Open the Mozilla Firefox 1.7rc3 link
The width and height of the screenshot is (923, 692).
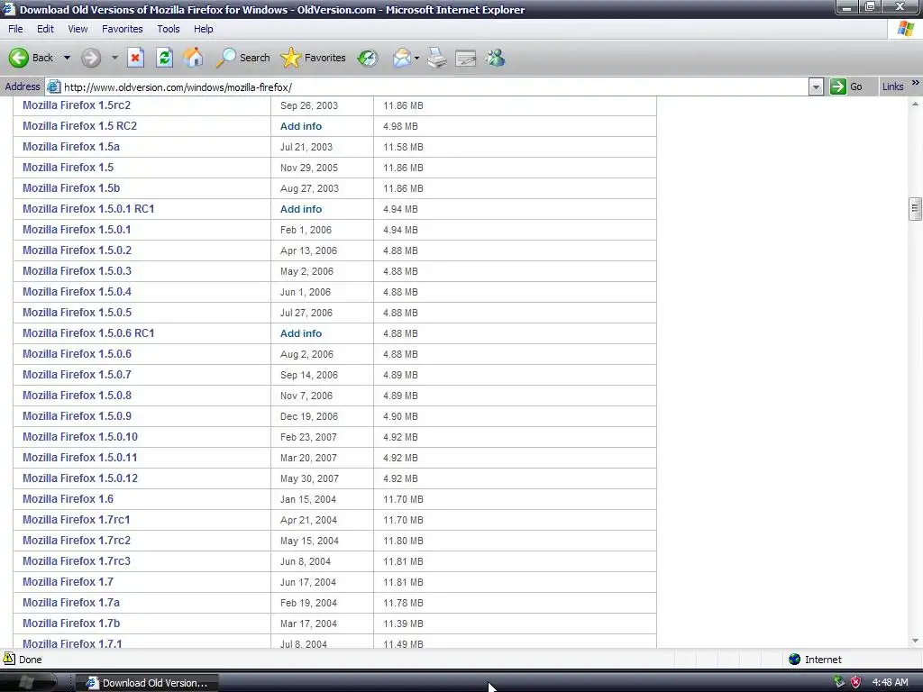[x=77, y=561]
